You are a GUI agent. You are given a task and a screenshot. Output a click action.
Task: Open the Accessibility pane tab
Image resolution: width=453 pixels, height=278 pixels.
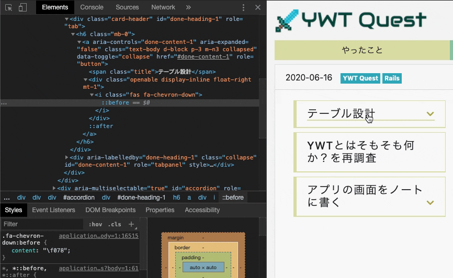click(x=202, y=210)
